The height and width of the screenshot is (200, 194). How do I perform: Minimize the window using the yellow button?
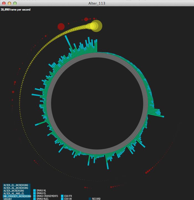point(9,3)
